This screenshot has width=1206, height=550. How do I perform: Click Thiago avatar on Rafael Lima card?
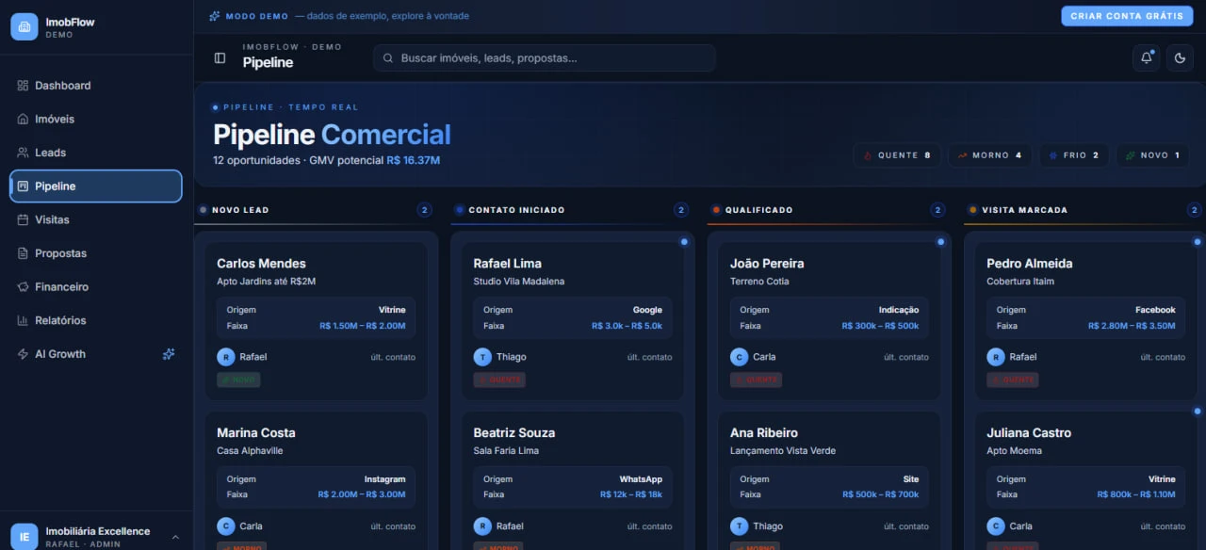(x=482, y=357)
